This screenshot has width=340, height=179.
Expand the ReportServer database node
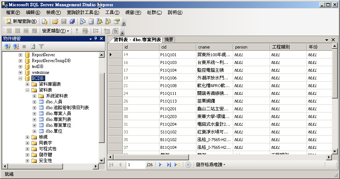coord(20,55)
